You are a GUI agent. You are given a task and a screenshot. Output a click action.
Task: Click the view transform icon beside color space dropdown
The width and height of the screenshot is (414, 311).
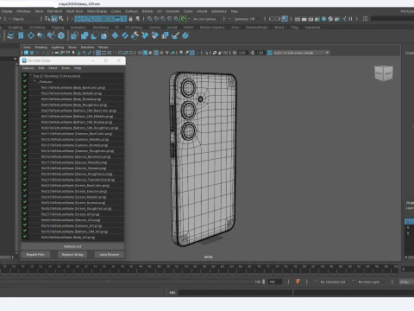tap(270, 53)
